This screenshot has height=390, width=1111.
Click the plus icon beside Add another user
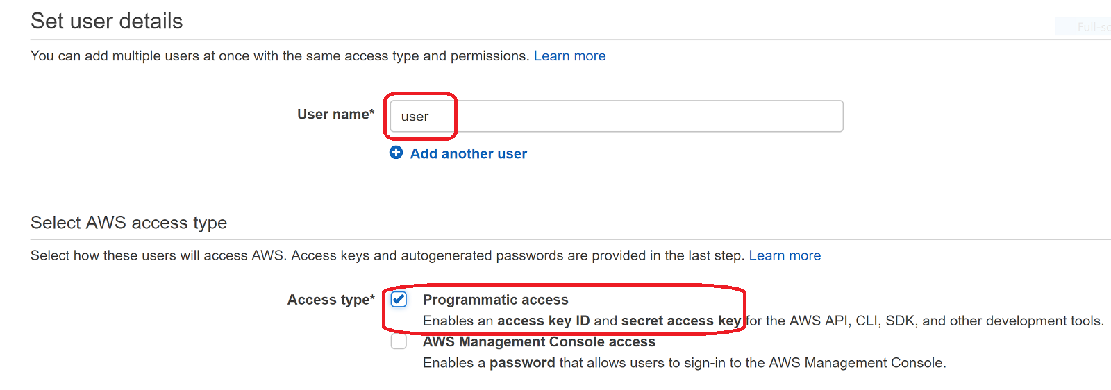(396, 153)
